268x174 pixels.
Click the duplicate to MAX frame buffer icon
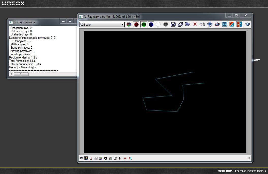coord(202,24)
